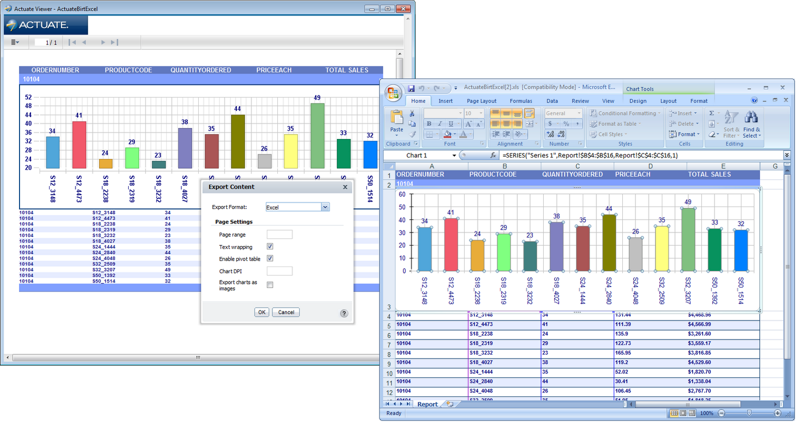The height and width of the screenshot is (425, 801).
Task: Click the Chart DPI input field
Action: coord(279,271)
